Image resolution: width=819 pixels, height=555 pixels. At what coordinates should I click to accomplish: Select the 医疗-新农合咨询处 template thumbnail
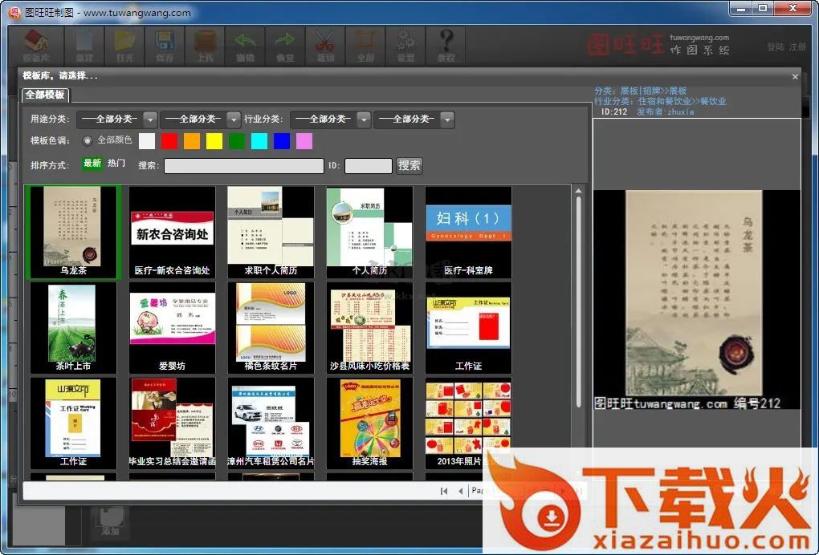[x=172, y=232]
